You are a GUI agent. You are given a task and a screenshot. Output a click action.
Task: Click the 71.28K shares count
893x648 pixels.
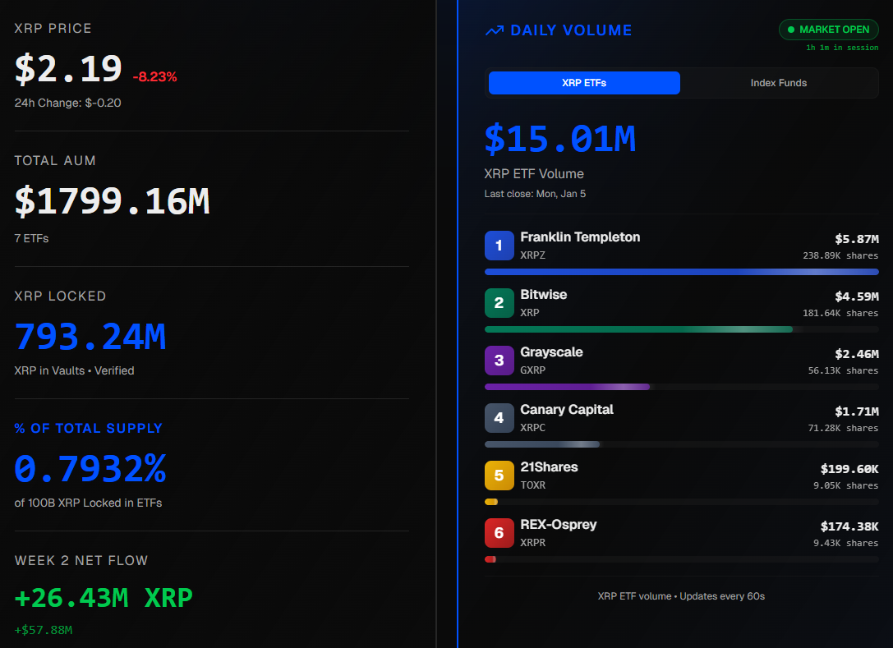pos(843,428)
